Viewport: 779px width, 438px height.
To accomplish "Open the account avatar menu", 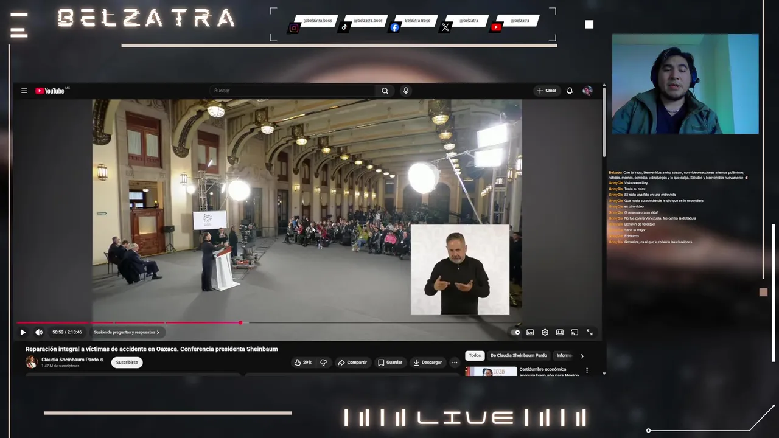I will click(587, 91).
